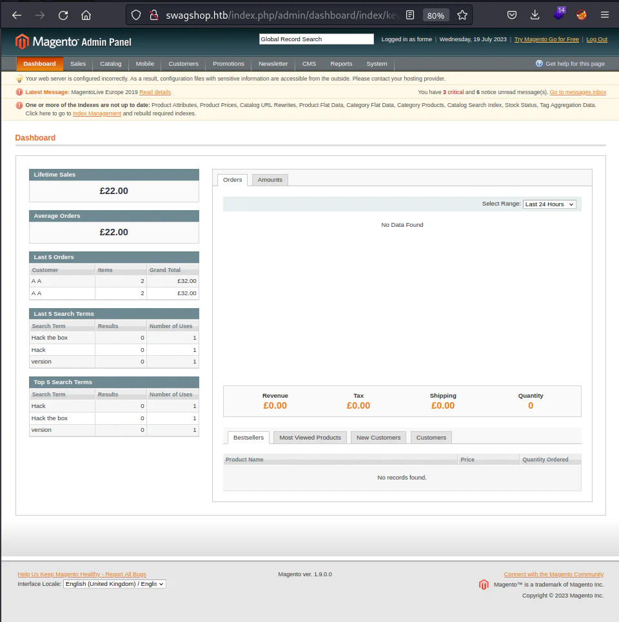The image size is (619, 622).
Task: Open the browser home page icon
Action: [86, 15]
